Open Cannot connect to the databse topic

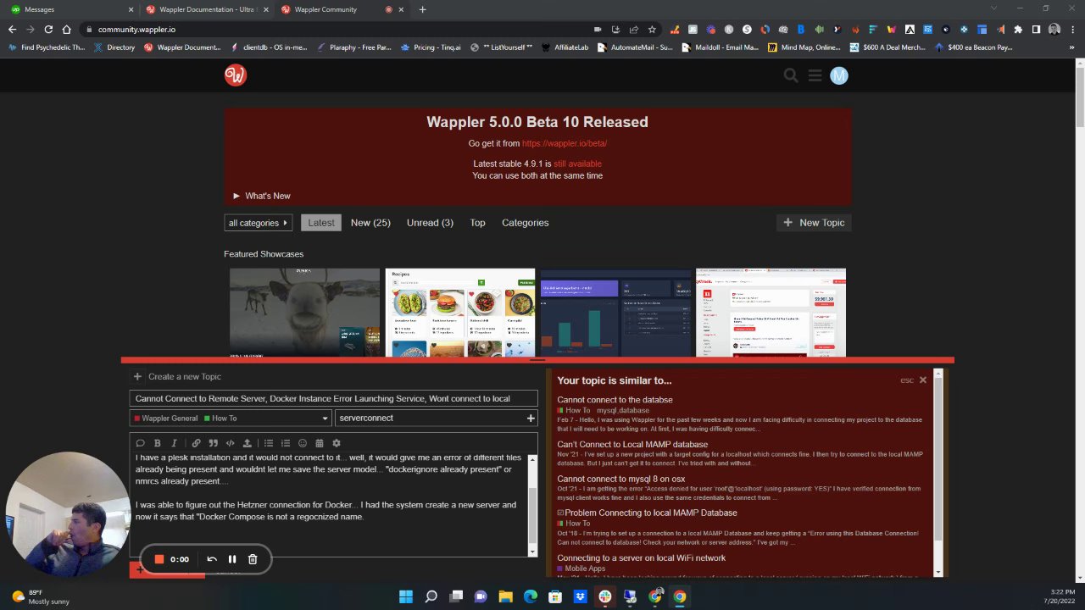pyautogui.click(x=615, y=399)
